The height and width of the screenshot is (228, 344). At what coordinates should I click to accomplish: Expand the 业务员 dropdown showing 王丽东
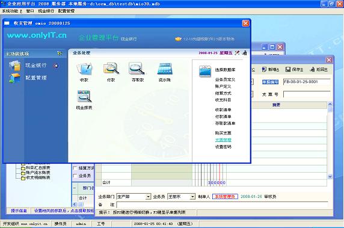[x=192, y=197]
